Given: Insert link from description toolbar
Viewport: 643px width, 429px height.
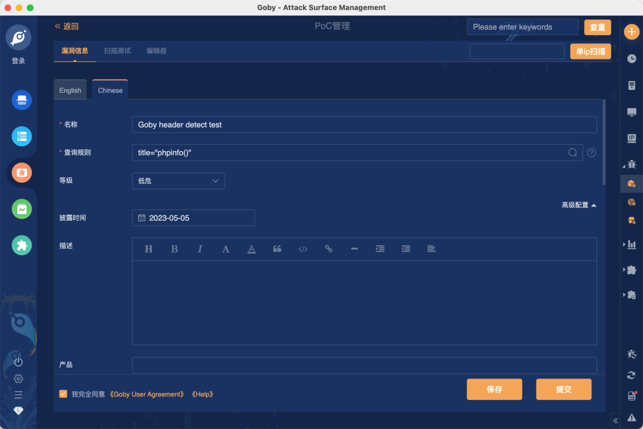Looking at the screenshot, I should (329, 249).
